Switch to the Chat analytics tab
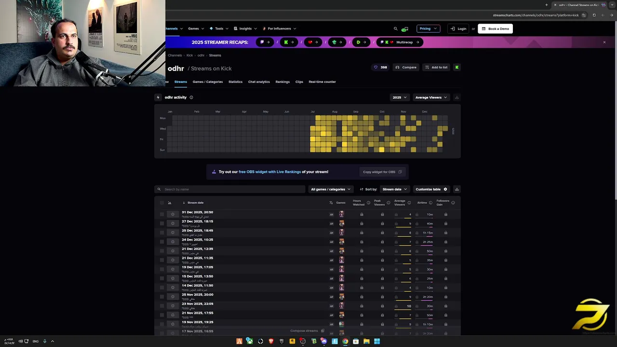The width and height of the screenshot is (617, 347). (259, 82)
